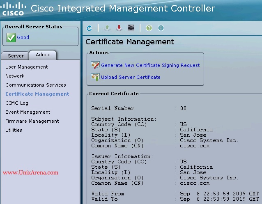This screenshot has height=204, width=262.
Task: Click Upload Server Certificate link
Action: [x=131, y=77]
